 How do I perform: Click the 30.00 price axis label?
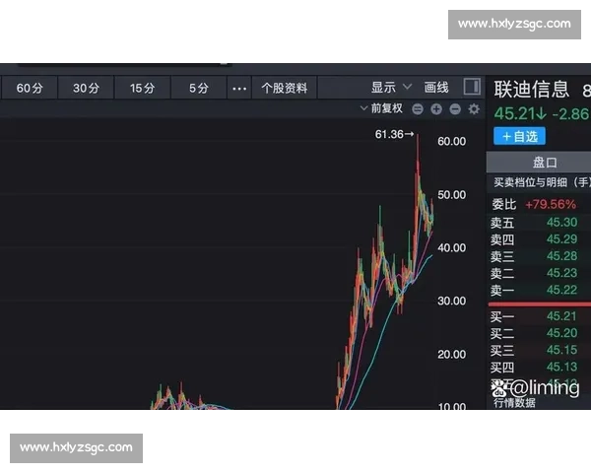click(x=451, y=301)
